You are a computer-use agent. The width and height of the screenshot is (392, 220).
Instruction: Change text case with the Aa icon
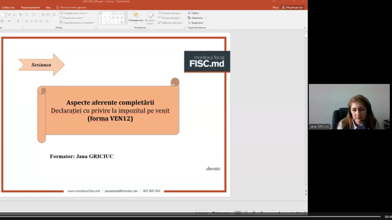click(9, 21)
